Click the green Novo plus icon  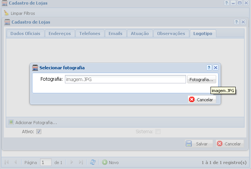click(105, 162)
